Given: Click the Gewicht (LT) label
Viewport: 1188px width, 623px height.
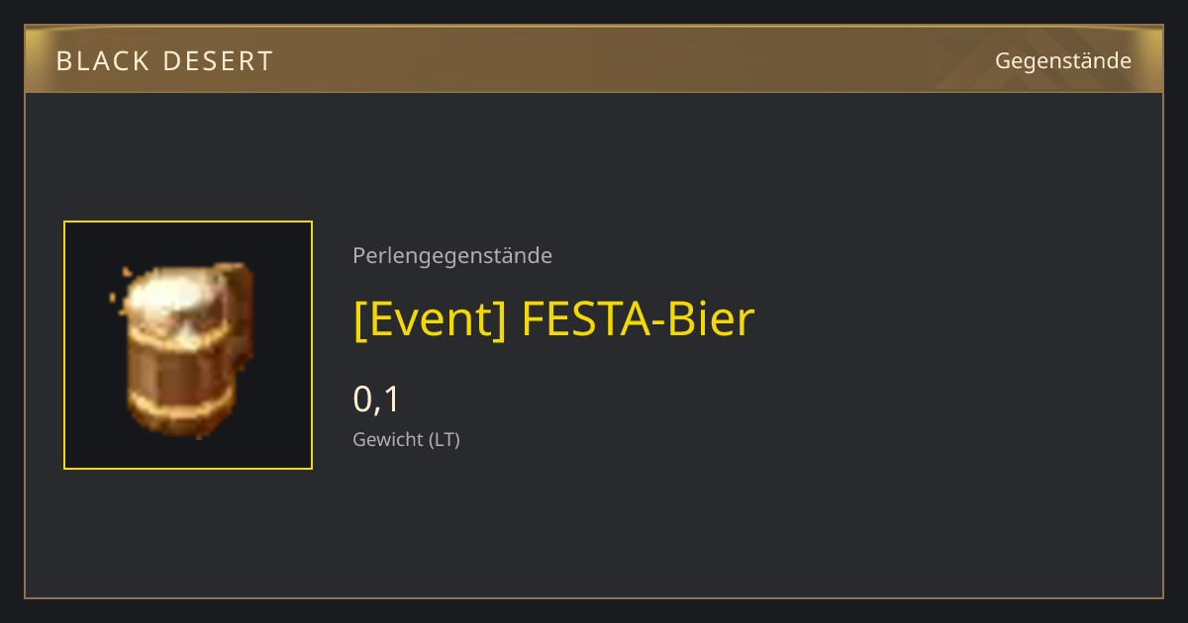Looking at the screenshot, I should click(406, 440).
